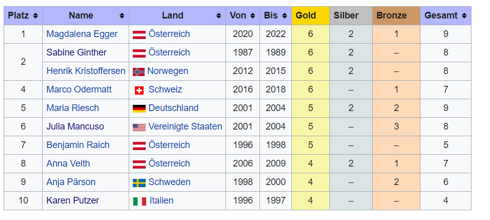Click the Italian flag icon
This screenshot has width=490, height=220.
click(139, 201)
